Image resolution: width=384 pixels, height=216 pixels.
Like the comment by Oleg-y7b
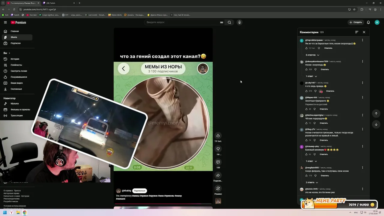pyautogui.click(x=306, y=140)
